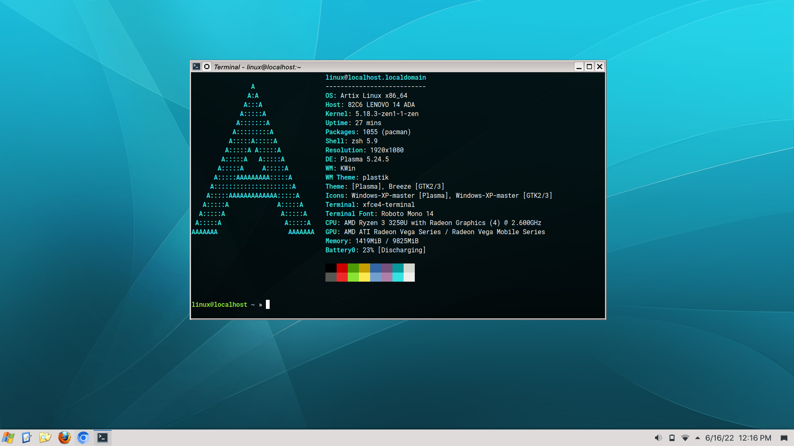Maximize the Terminal window
The width and height of the screenshot is (794, 446).
coord(589,66)
